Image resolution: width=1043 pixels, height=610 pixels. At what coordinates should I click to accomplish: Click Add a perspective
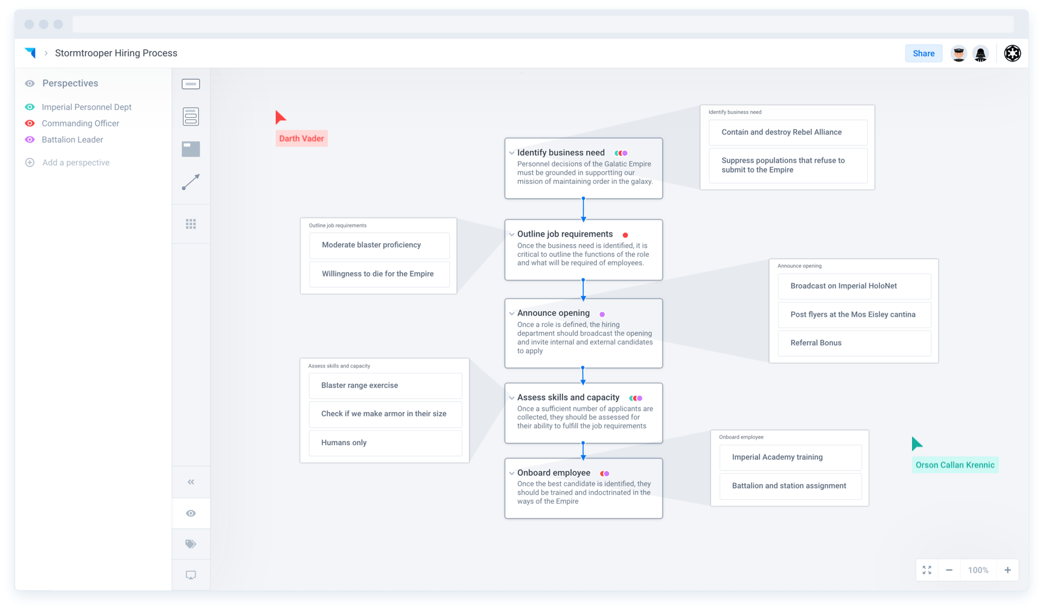pos(75,162)
